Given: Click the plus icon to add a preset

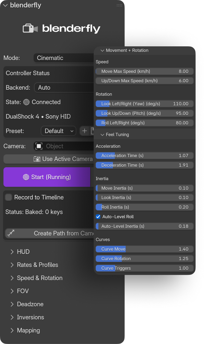Looking at the screenshot, I should point(84,131).
